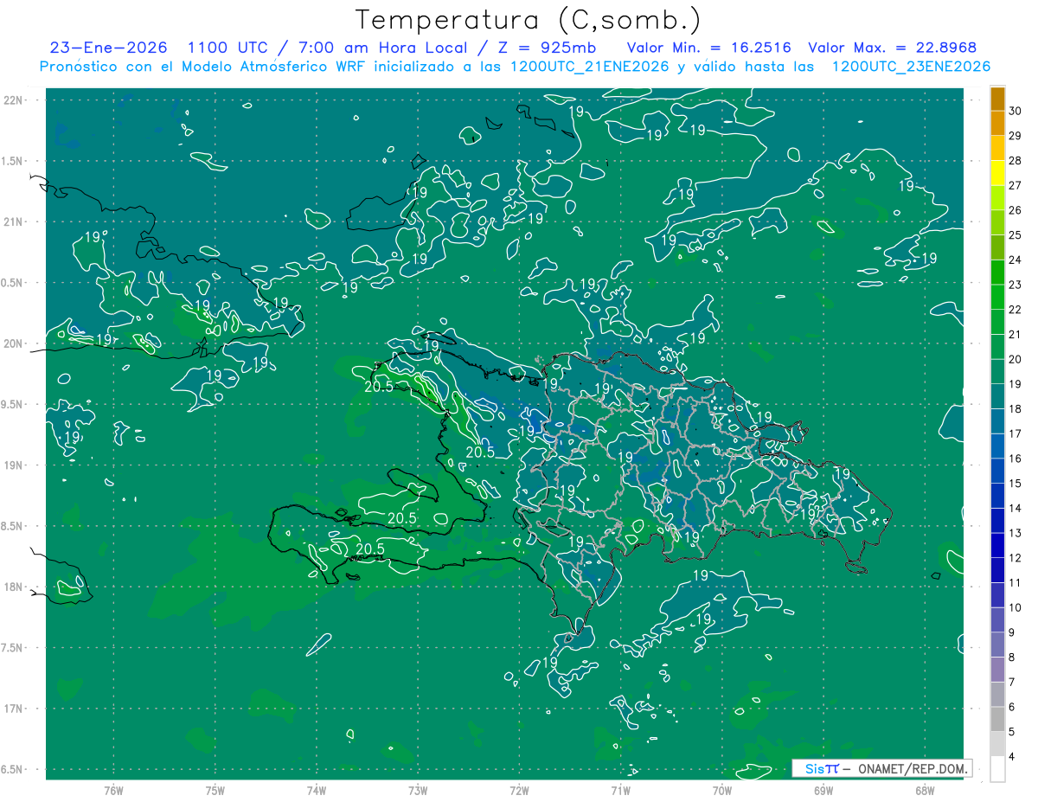Click the '68W' longitude axis label
The height and width of the screenshot is (802, 1038).
pos(925,791)
